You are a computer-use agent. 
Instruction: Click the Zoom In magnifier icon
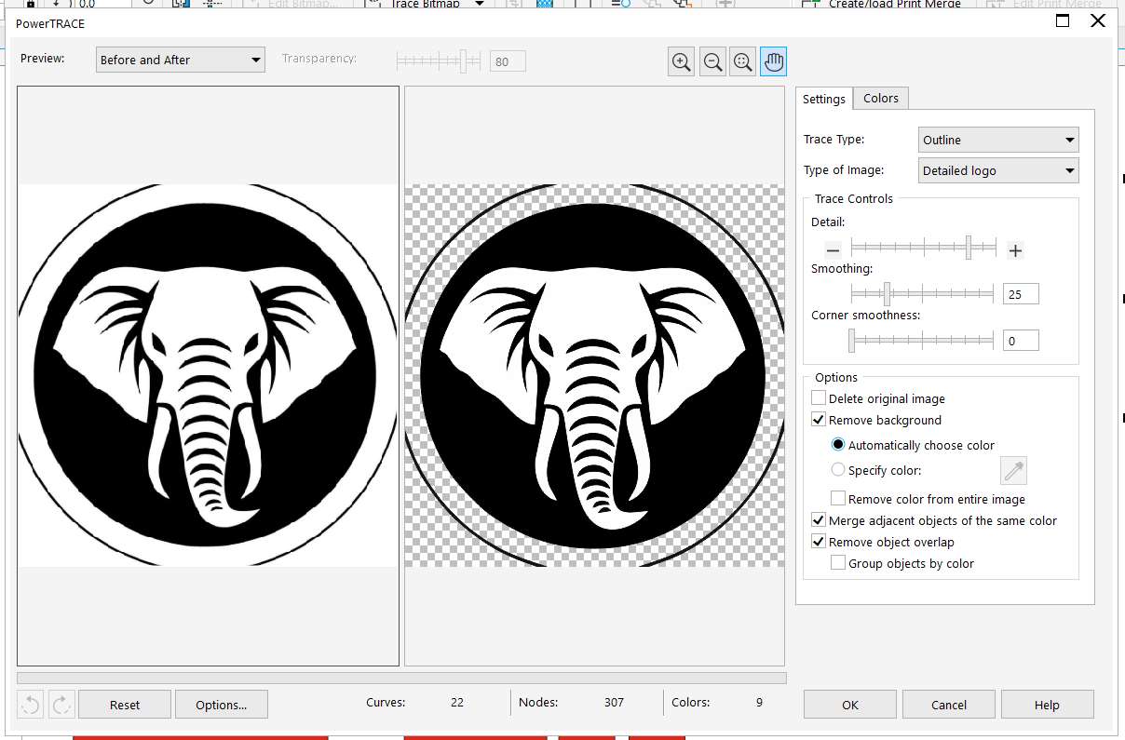pos(682,62)
